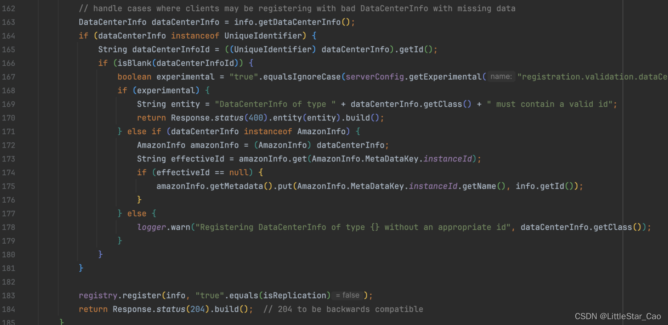Click "status(204)" on line 184

183,309
